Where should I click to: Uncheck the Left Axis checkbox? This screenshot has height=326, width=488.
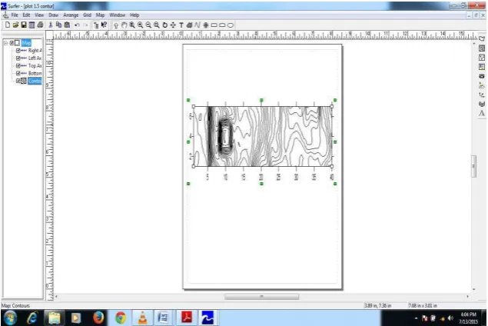(18, 58)
